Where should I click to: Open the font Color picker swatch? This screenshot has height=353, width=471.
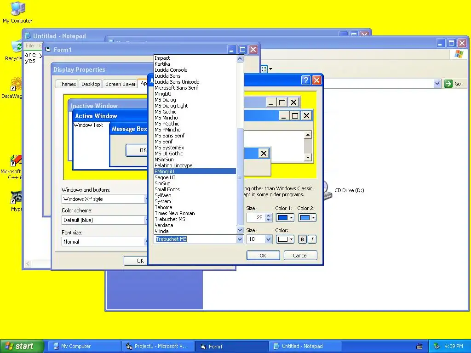click(285, 239)
